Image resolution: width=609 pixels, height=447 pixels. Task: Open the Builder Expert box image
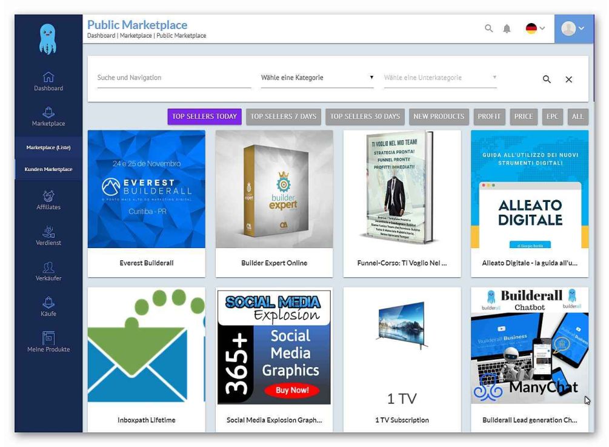pos(275,189)
